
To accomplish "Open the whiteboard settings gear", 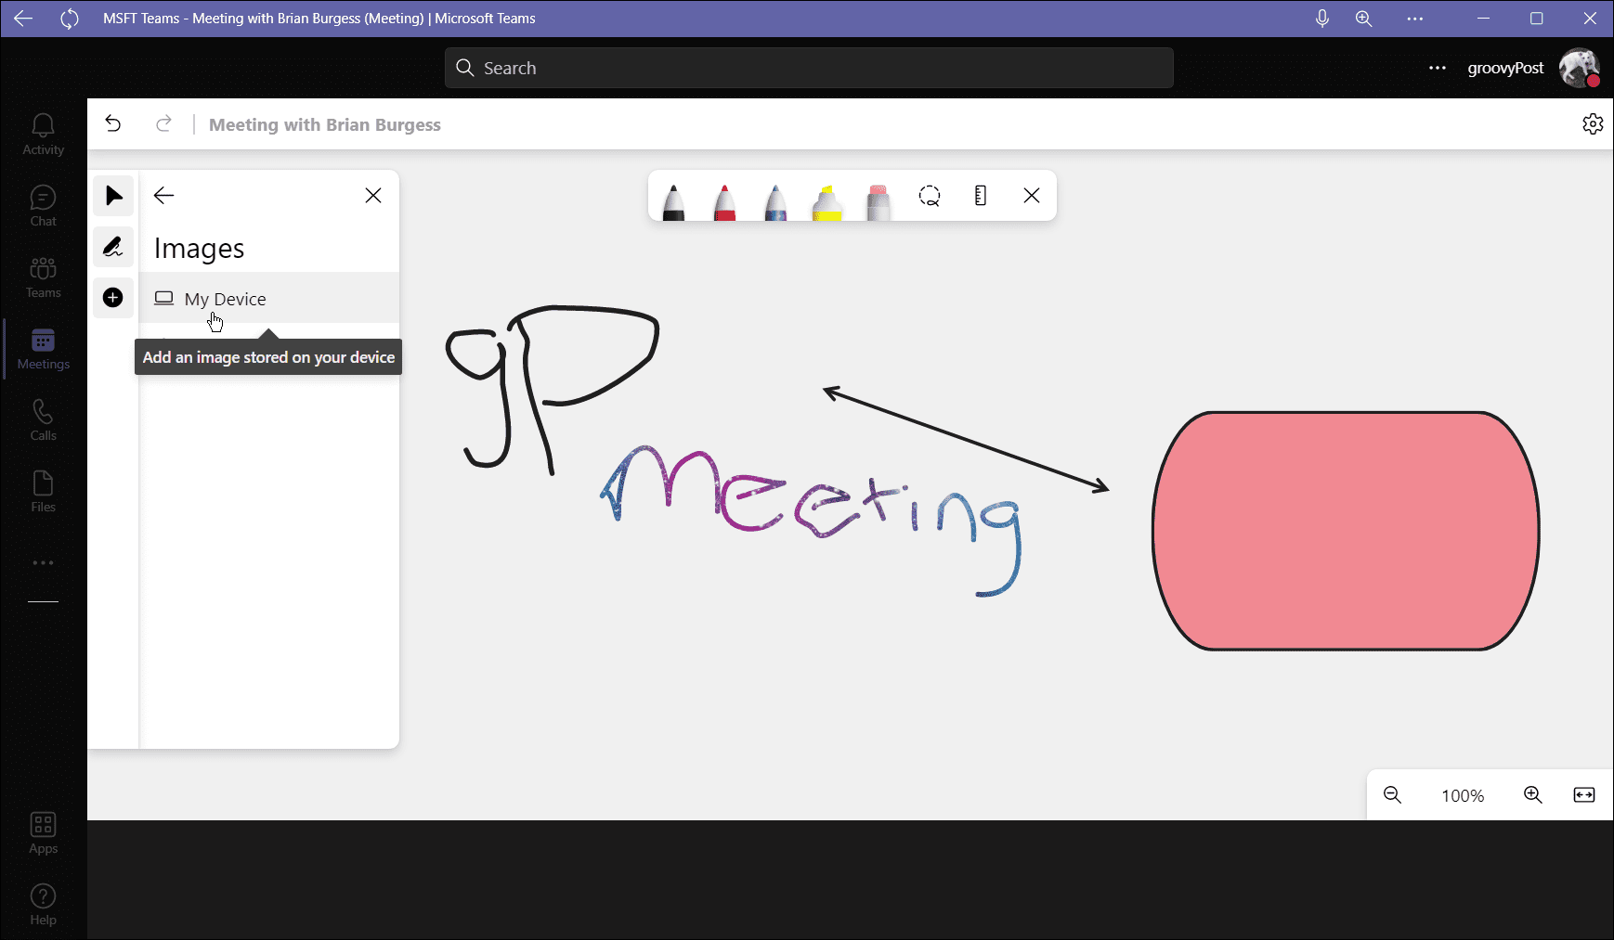I will [x=1594, y=123].
